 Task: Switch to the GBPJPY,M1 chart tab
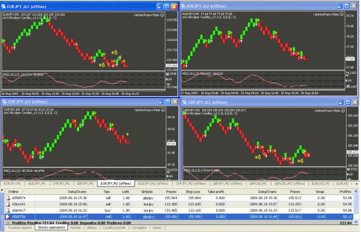[x=85, y=184]
